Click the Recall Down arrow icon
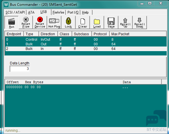 [139, 20]
